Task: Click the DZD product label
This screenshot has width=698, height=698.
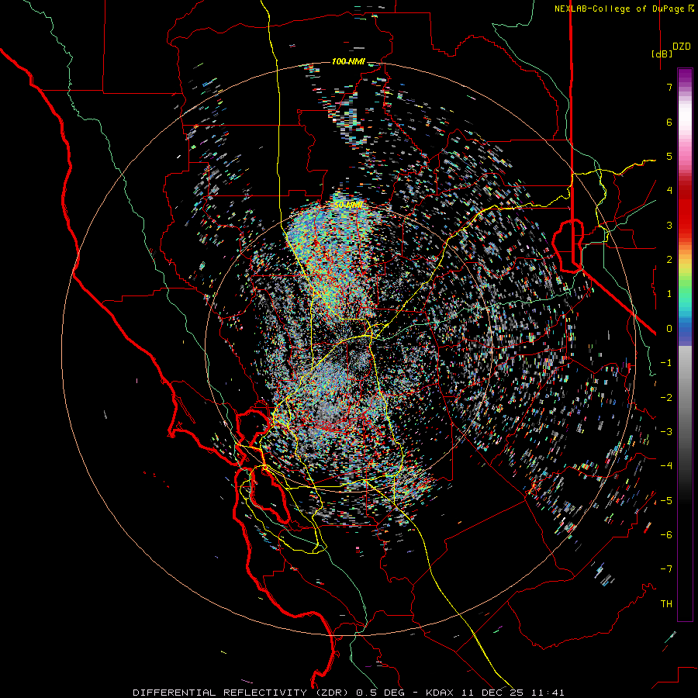Action: (x=682, y=47)
